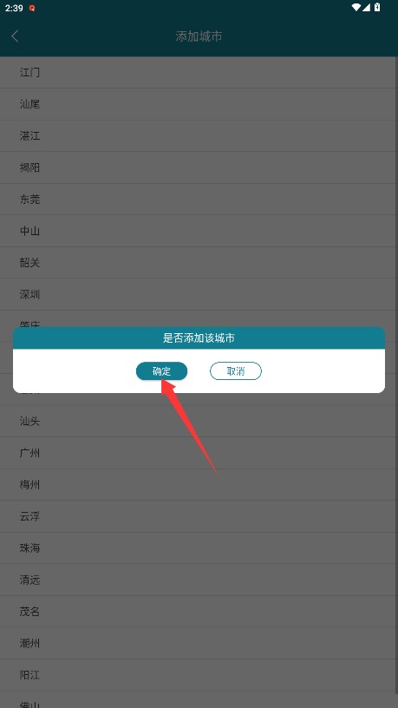The width and height of the screenshot is (398, 708).
Task: Open the Wi-Fi status bar icon
Action: click(x=356, y=7)
